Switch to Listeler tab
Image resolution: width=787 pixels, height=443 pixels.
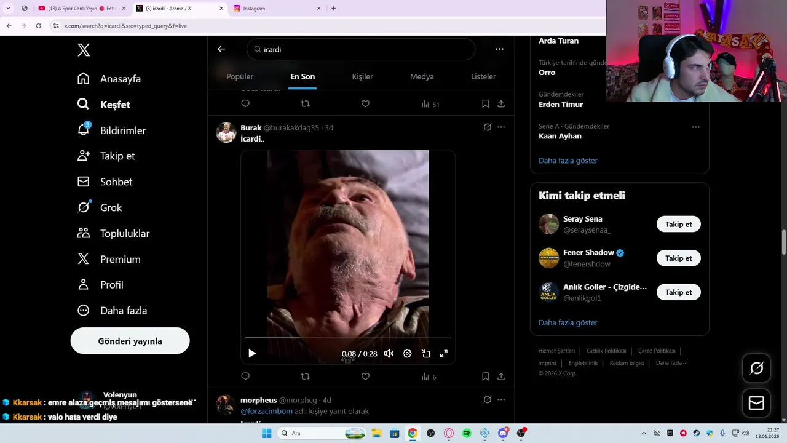pyautogui.click(x=483, y=76)
